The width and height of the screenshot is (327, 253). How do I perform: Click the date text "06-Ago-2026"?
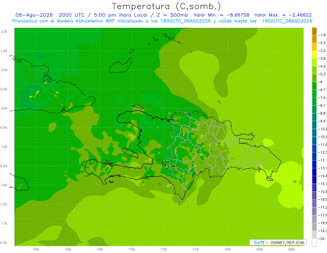(34, 15)
